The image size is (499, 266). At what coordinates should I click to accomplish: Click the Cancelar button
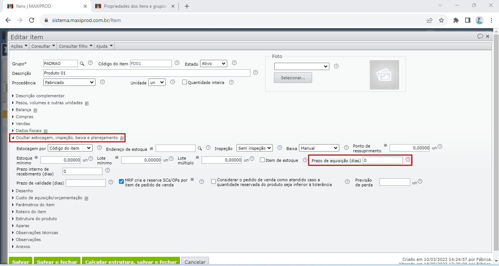click(x=195, y=262)
